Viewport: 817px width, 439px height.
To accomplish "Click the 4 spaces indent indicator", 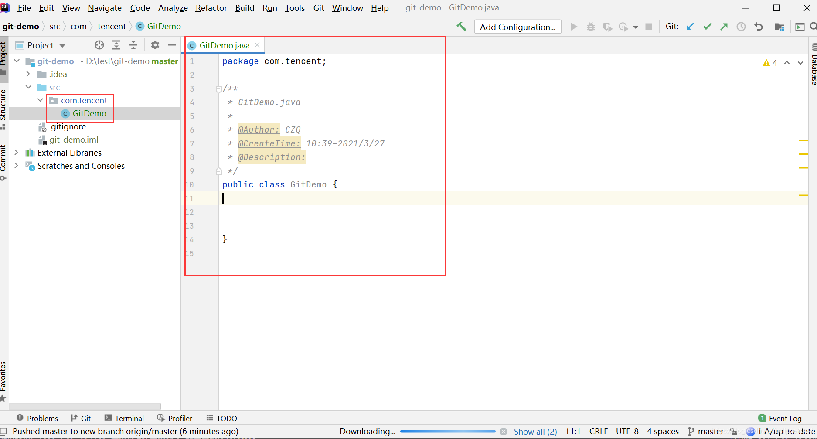I will 663,431.
